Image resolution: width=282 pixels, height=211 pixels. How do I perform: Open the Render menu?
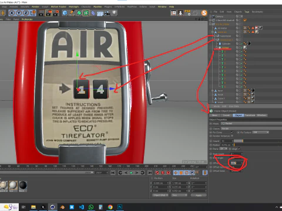click(35, 6)
